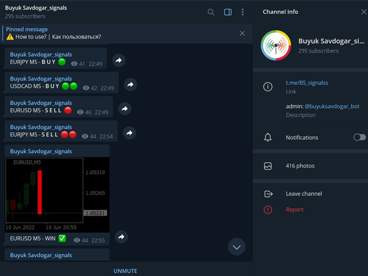This screenshot has height=276, width=368.
Task: Open the three-dot more options menu
Action: coord(243,12)
